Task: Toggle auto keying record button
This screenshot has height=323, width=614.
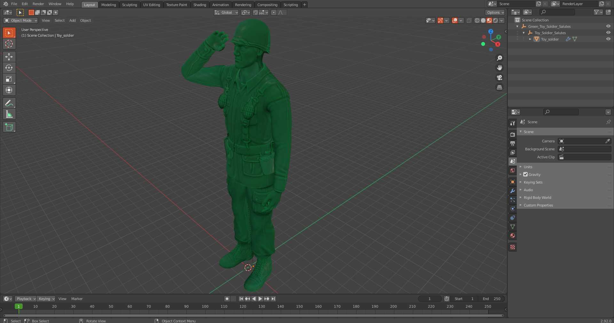Action: coord(227,299)
